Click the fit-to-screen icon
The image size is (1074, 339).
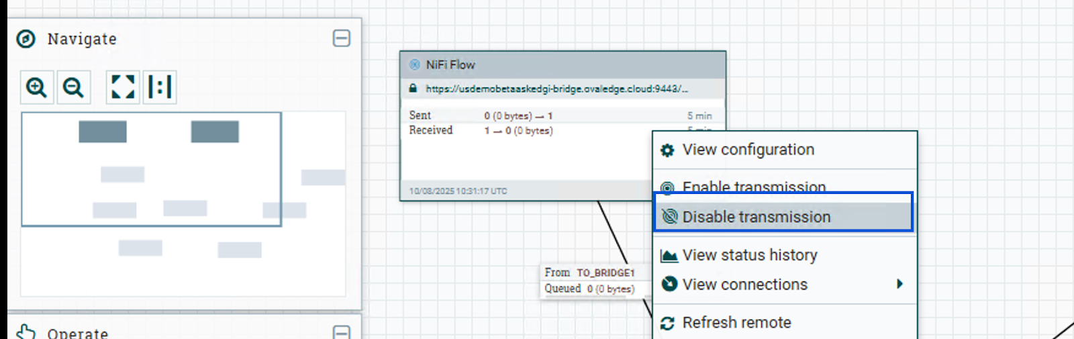(123, 87)
